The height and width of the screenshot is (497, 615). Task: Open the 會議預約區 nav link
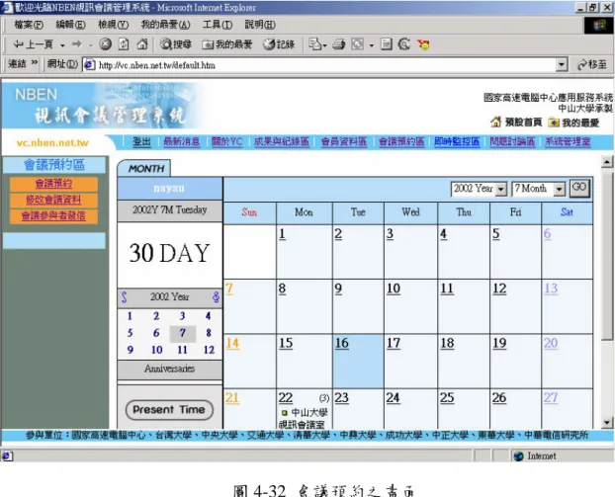(x=401, y=142)
